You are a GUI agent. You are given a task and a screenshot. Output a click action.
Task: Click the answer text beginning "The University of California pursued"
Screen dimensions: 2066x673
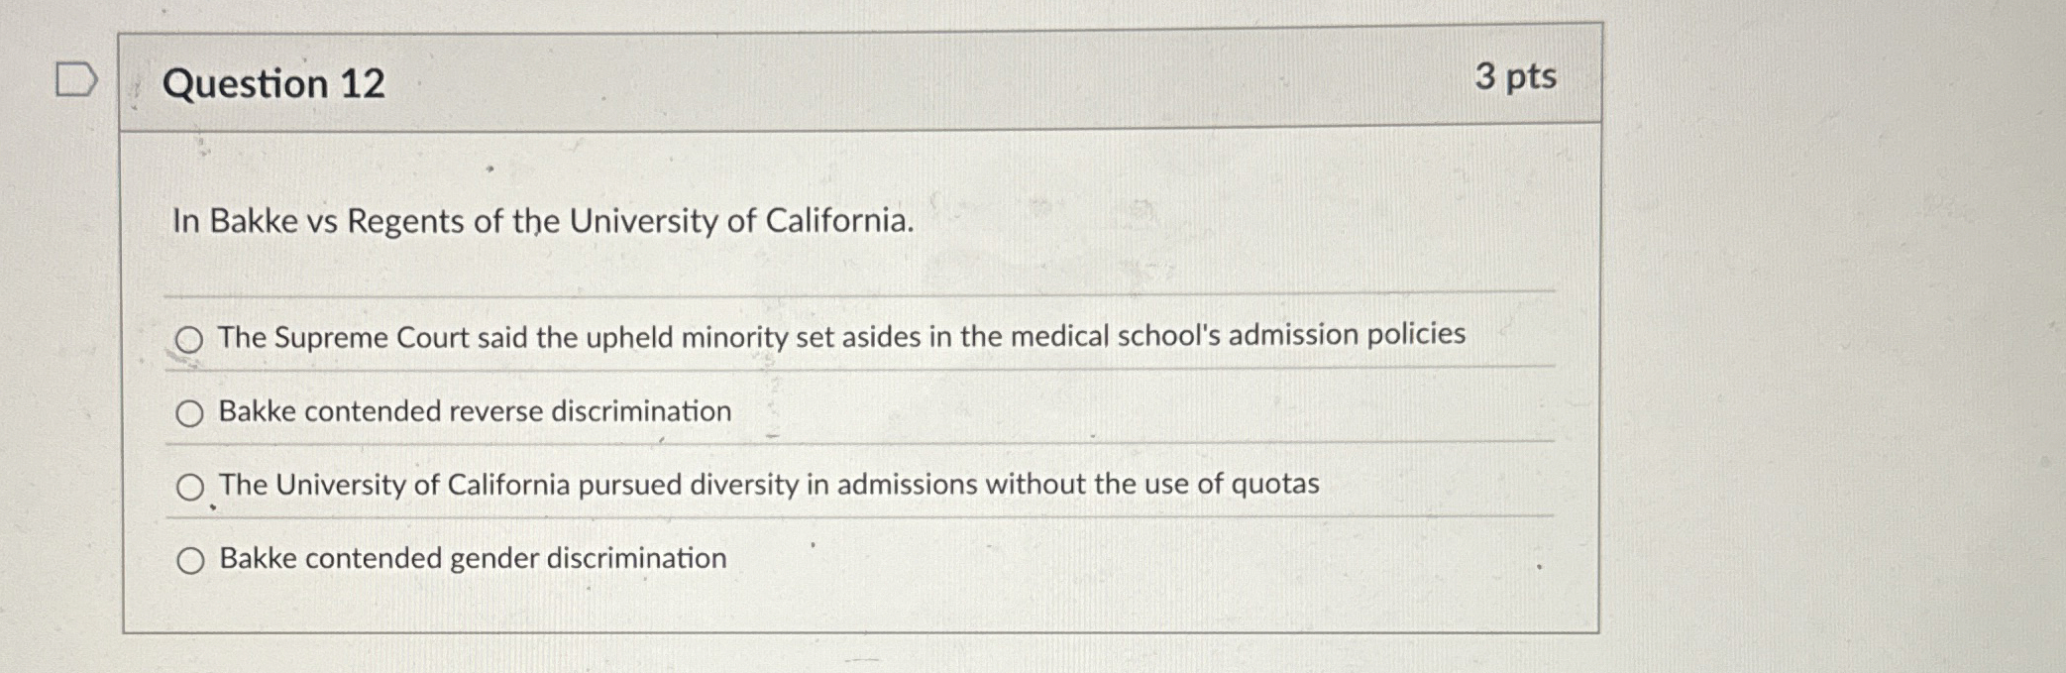769,484
